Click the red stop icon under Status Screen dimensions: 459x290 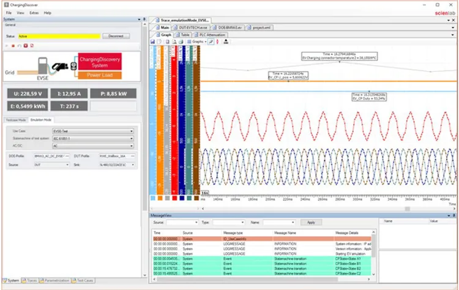[x=13, y=46]
